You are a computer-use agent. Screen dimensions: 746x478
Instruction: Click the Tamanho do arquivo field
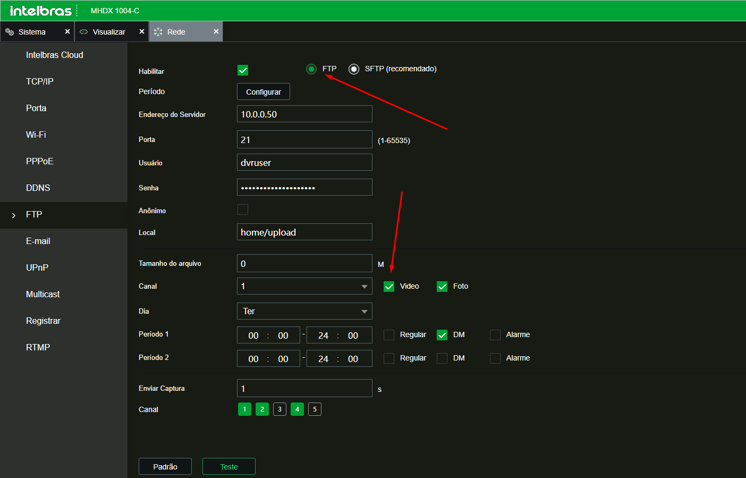pos(304,263)
